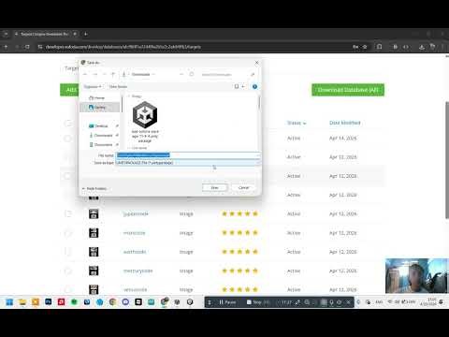This screenshot has height=337, width=449.
Task: Tick the checkbox for venuscode row
Action: pos(67,289)
